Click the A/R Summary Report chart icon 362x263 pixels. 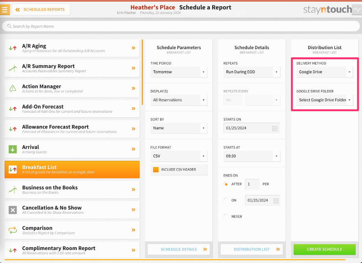[13, 68]
